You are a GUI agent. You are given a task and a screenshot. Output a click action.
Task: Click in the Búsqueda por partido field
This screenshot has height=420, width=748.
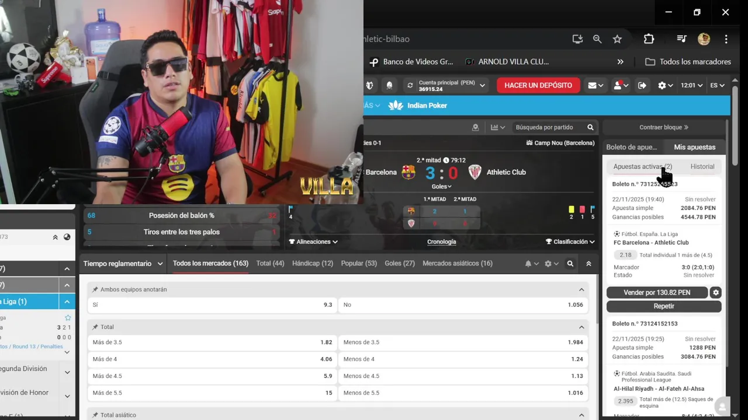tap(548, 127)
